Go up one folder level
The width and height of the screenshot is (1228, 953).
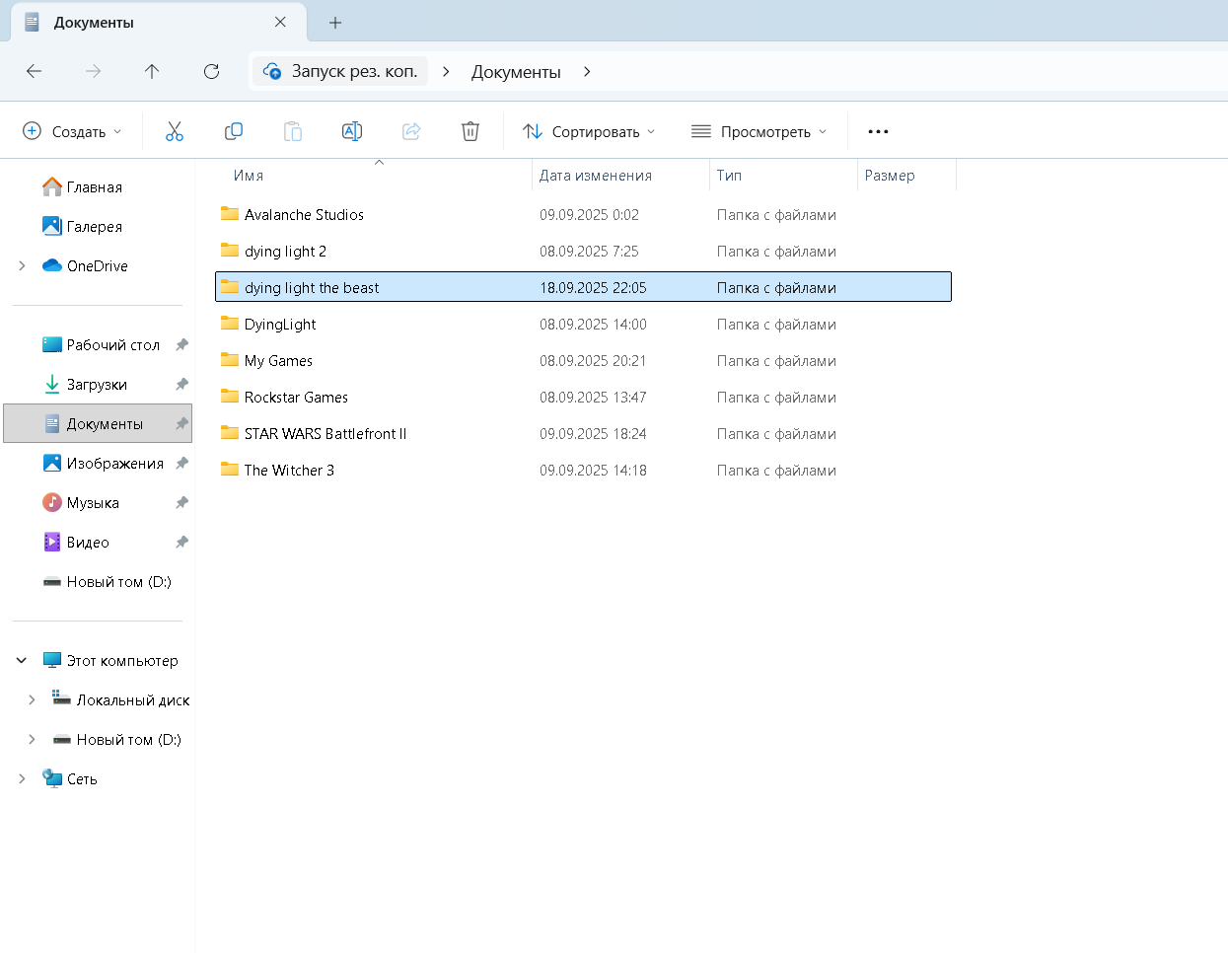coord(152,71)
